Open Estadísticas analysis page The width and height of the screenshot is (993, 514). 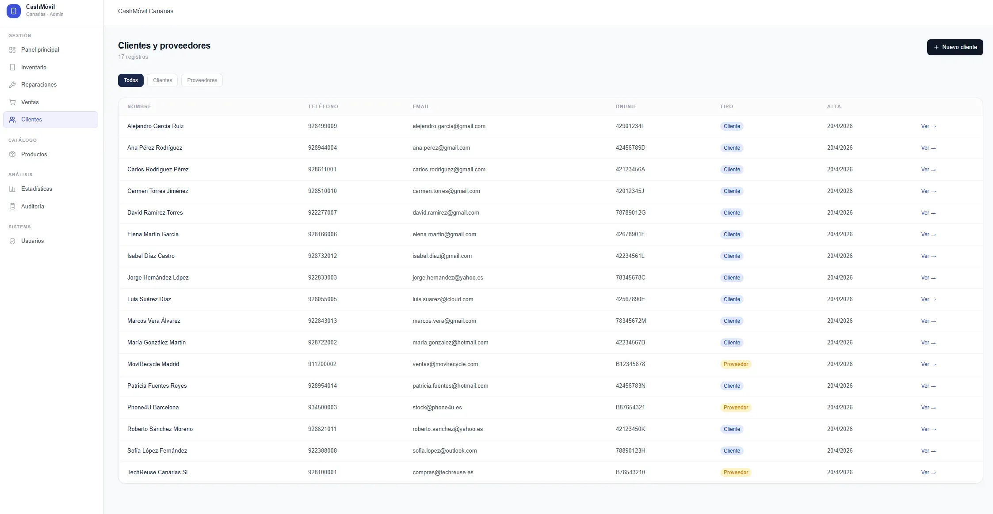[50, 189]
